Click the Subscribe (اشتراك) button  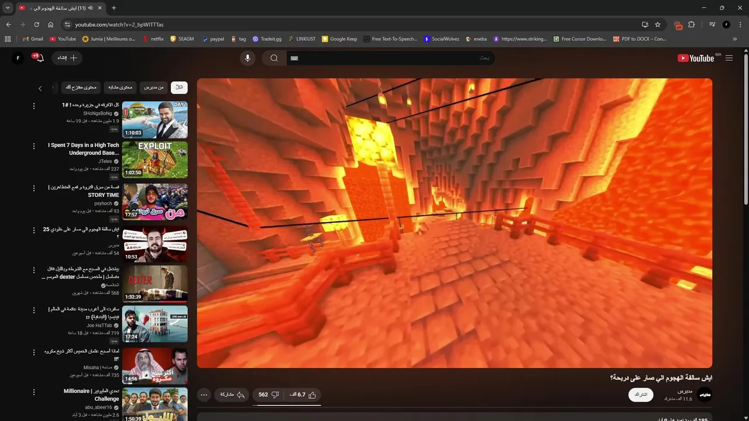coord(641,395)
